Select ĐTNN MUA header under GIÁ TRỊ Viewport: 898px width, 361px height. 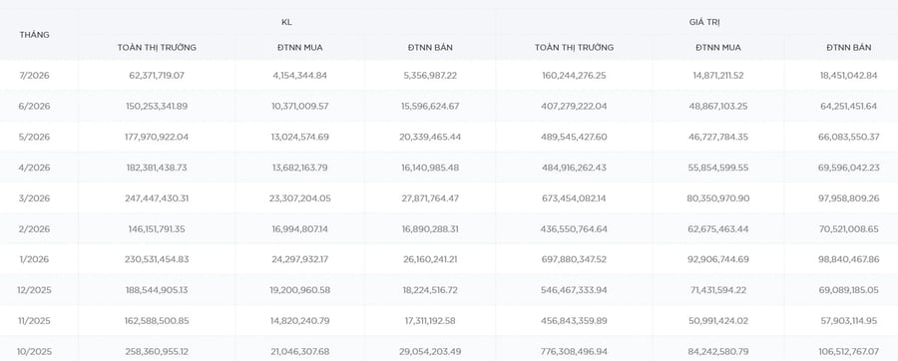(718, 48)
